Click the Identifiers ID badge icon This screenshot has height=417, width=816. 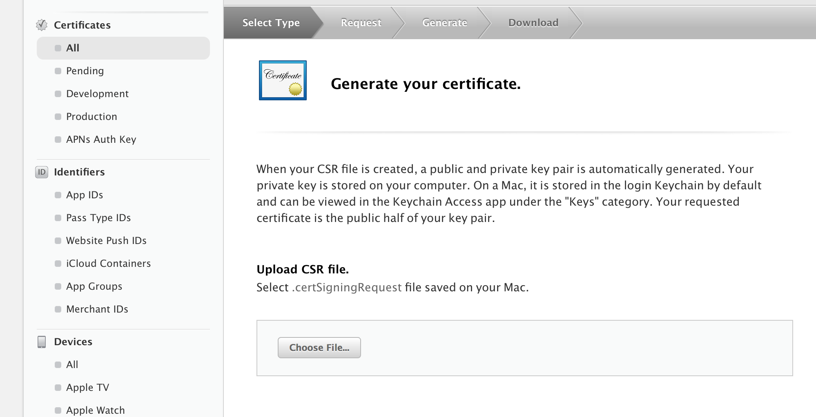click(42, 172)
